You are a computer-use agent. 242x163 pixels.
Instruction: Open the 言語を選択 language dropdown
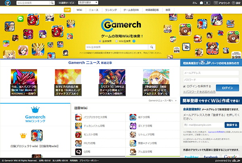click(88, 3)
